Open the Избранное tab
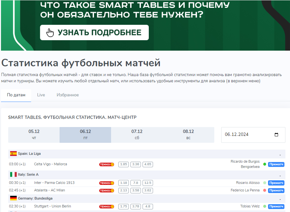This screenshot has width=290, height=212. tap(68, 95)
